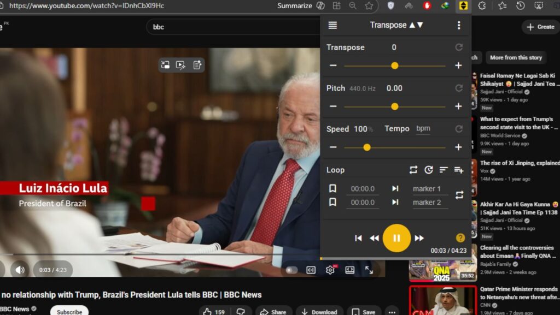Rewind using the double-arrow back button
This screenshot has width=560, height=315.
374,238
